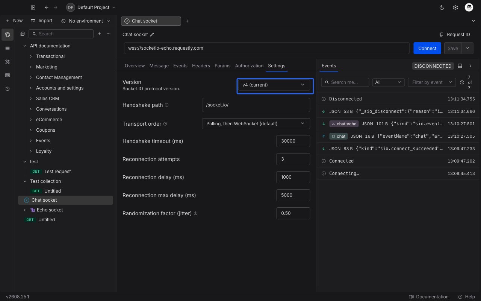Image resolution: width=481 pixels, height=301 pixels.
Task: Click the websocket URL field
Action: (x=267, y=48)
